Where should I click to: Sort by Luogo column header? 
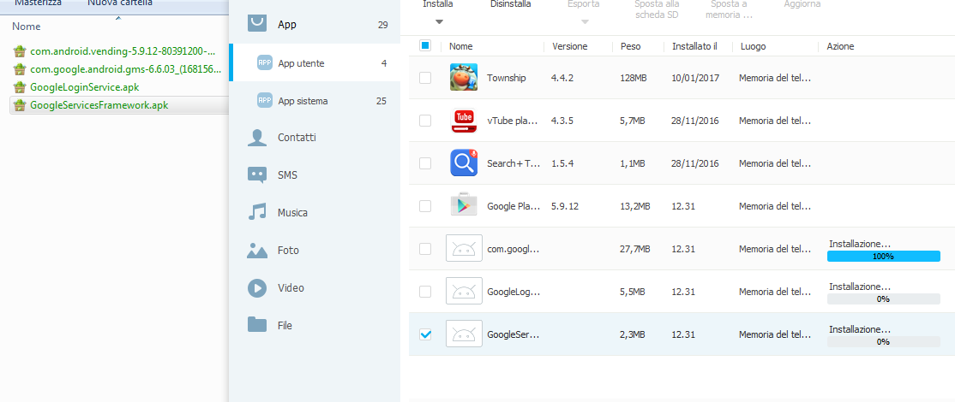(753, 46)
